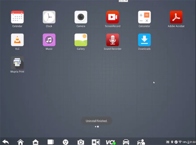The image size is (196, 145).
Task: Select second home page indicator dot
Action: [98, 127]
